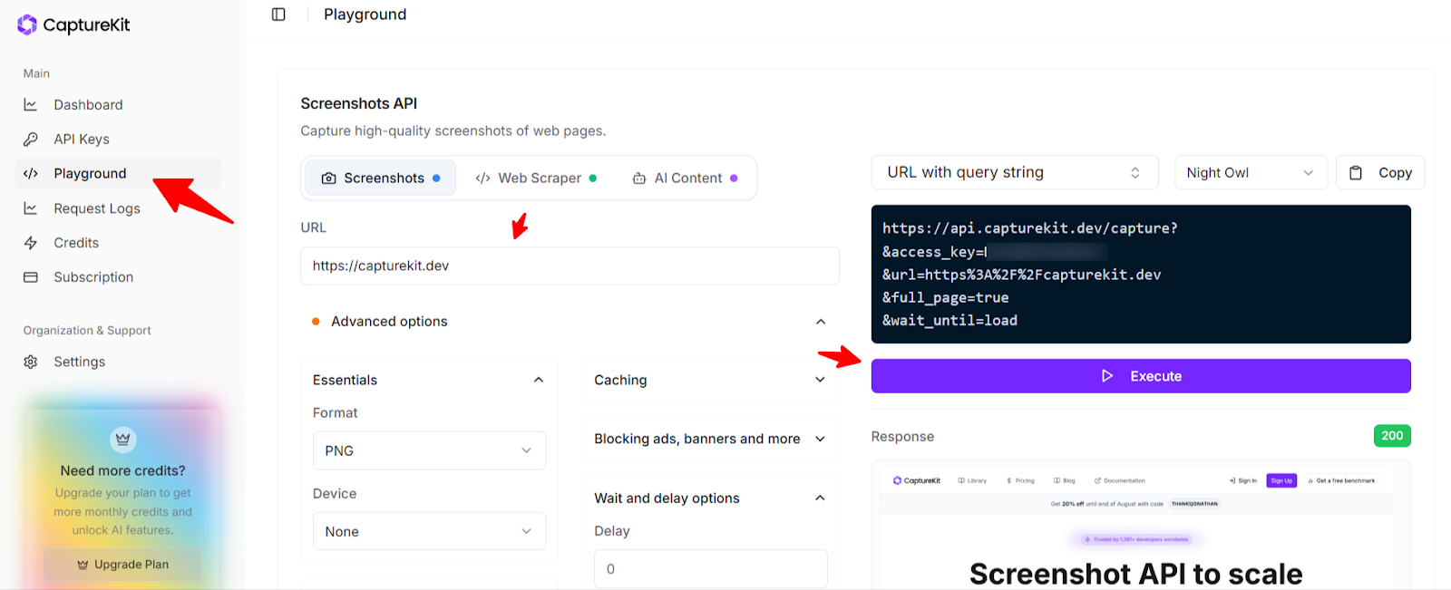This screenshot has height=590, width=1451.
Task: Toggle the sidebar panel icon
Action: [278, 15]
